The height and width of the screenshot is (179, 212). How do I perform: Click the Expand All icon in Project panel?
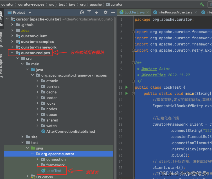89,12
